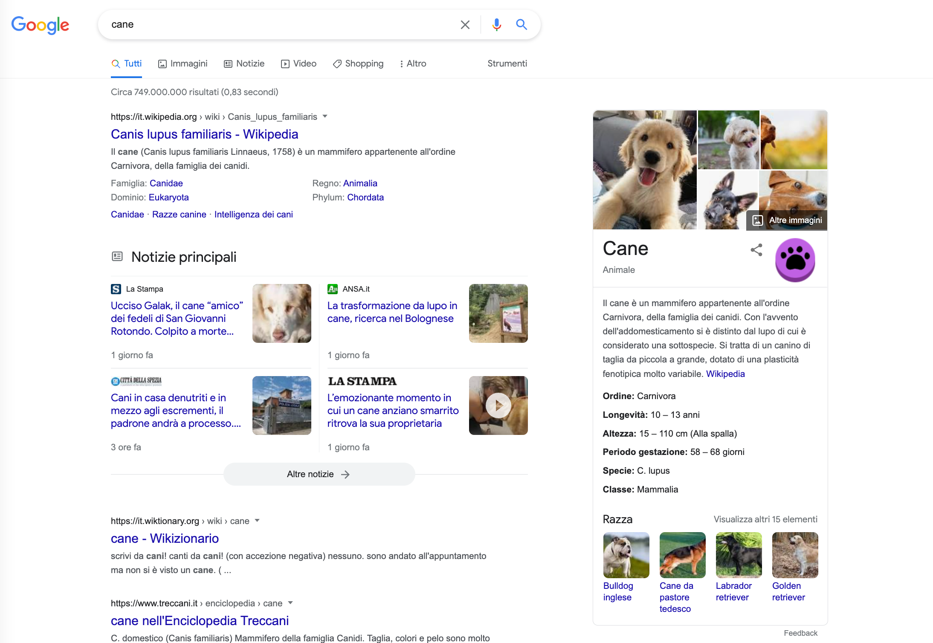
Task: Click the Eukaryota link
Action: [x=168, y=197]
